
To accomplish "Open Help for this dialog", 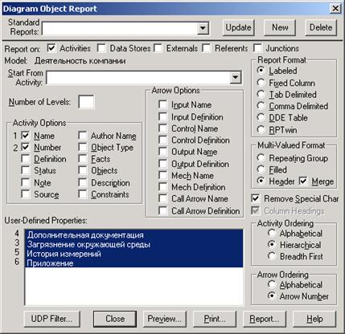I will click(x=314, y=319).
